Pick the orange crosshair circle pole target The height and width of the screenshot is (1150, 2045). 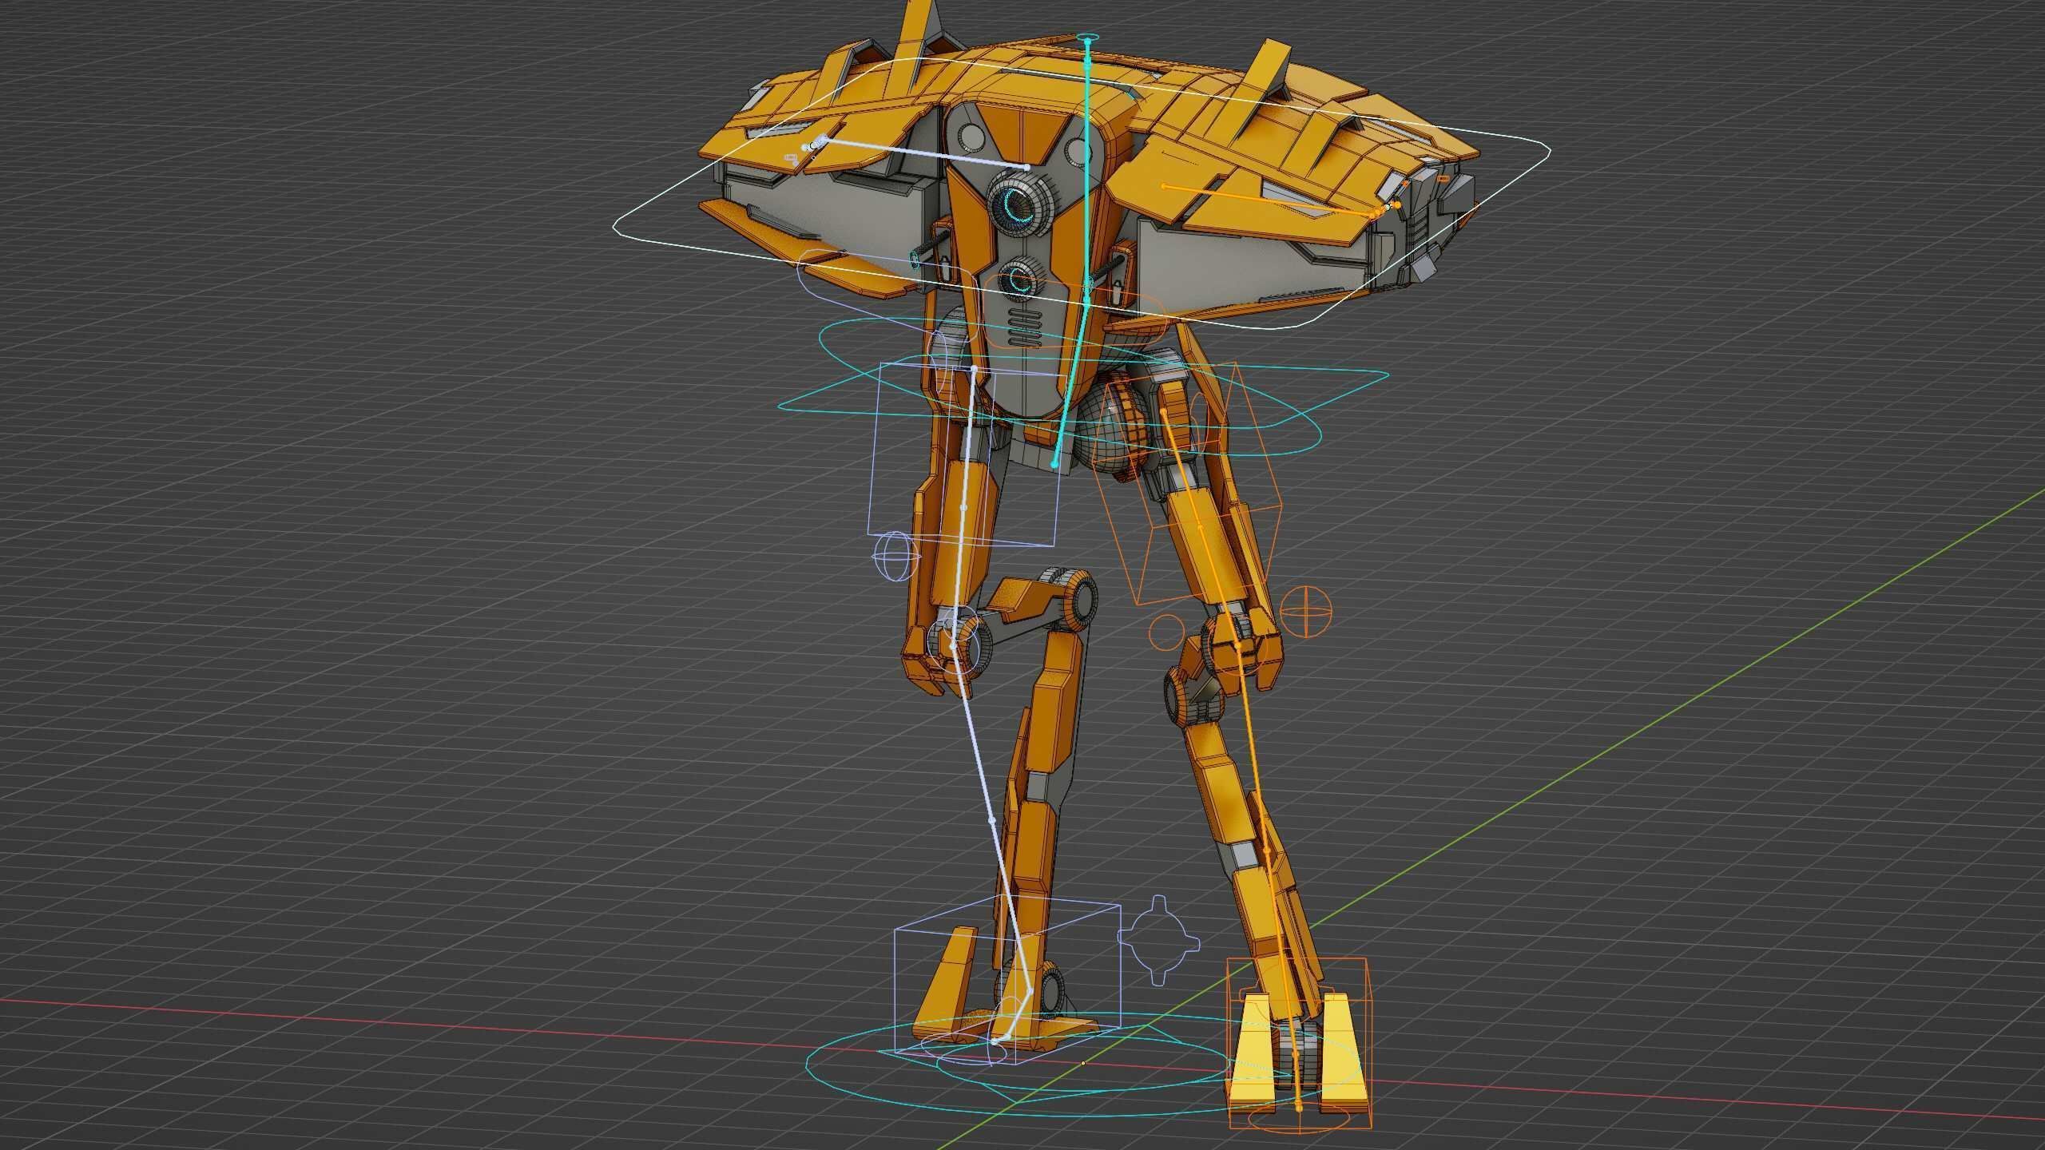point(1306,612)
